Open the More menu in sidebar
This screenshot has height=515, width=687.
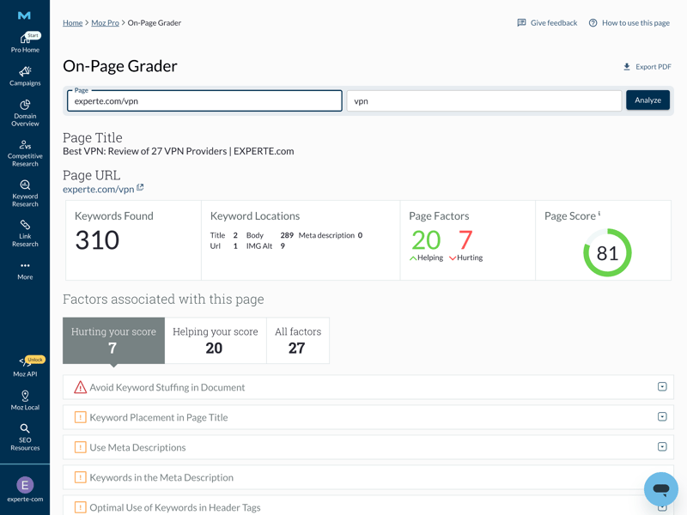(25, 270)
